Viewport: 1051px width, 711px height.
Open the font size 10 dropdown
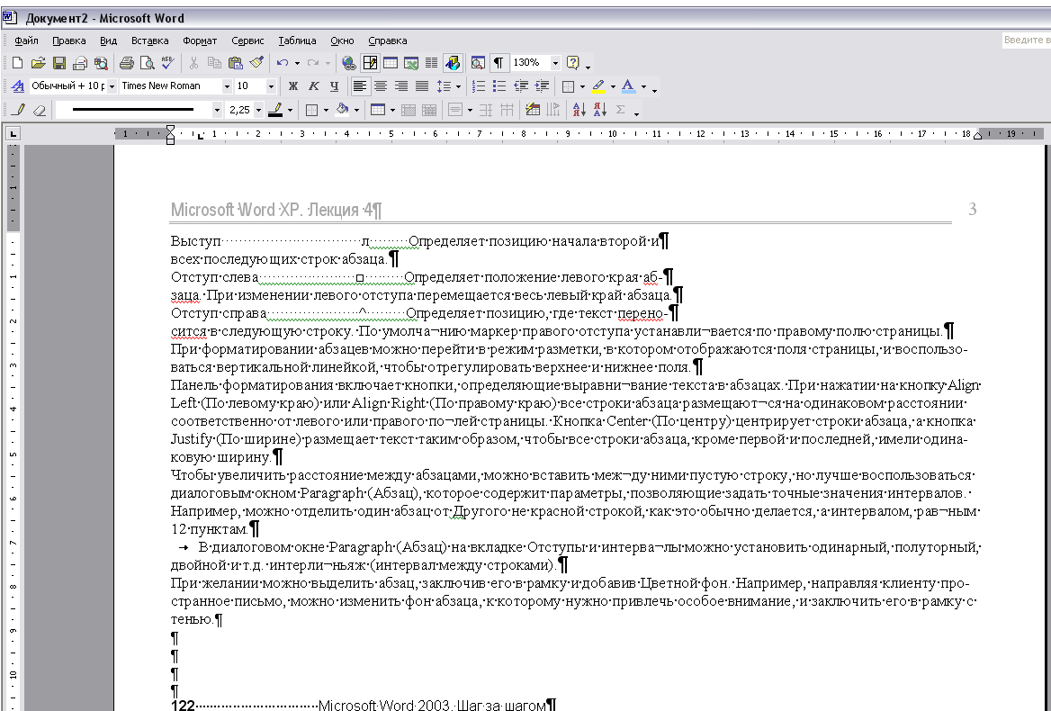(x=271, y=85)
